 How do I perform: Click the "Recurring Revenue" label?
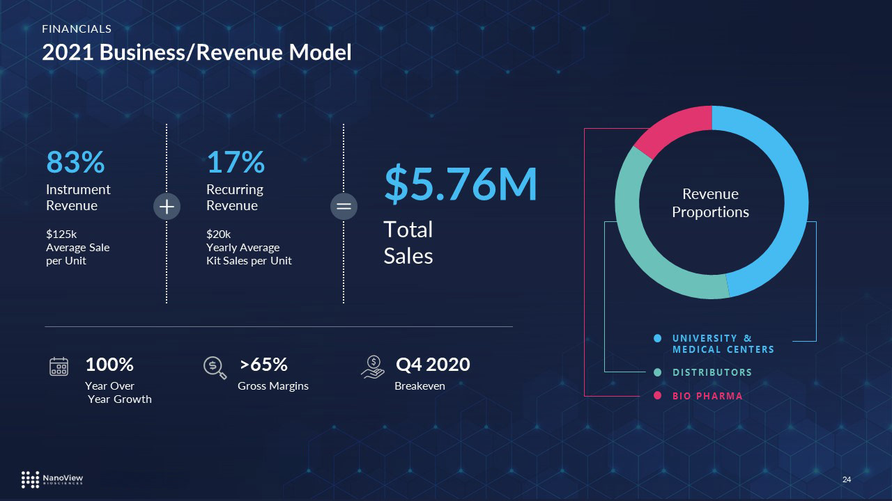point(235,198)
